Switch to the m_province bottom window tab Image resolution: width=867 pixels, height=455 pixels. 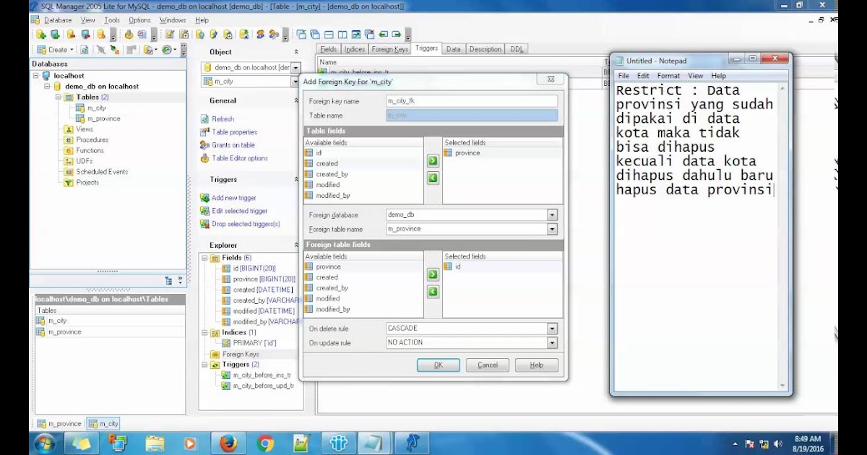(x=59, y=424)
